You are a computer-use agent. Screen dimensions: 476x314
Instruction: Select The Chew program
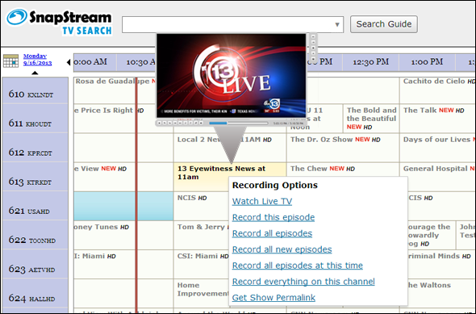[343, 170]
